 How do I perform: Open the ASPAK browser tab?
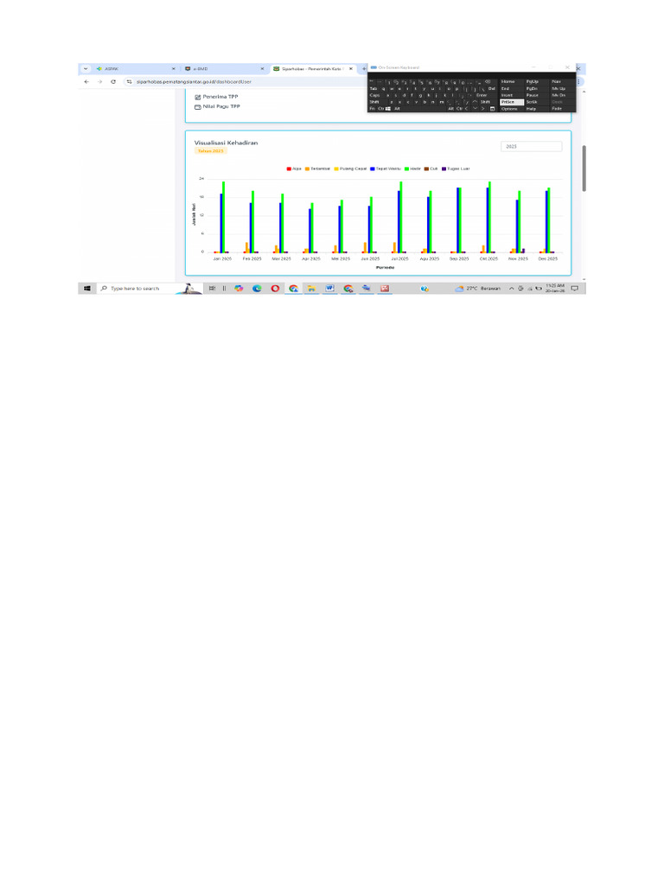click(x=136, y=69)
